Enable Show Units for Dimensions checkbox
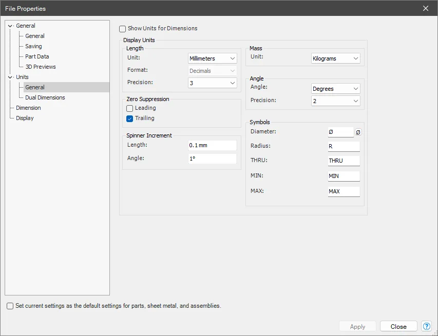 click(122, 29)
